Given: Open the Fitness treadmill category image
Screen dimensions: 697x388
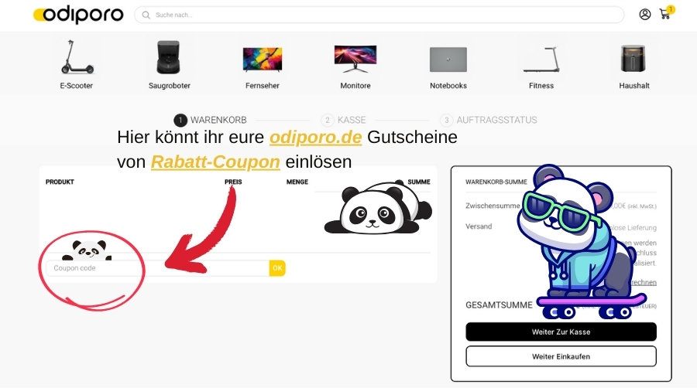Looking at the screenshot, I should click(x=541, y=60).
